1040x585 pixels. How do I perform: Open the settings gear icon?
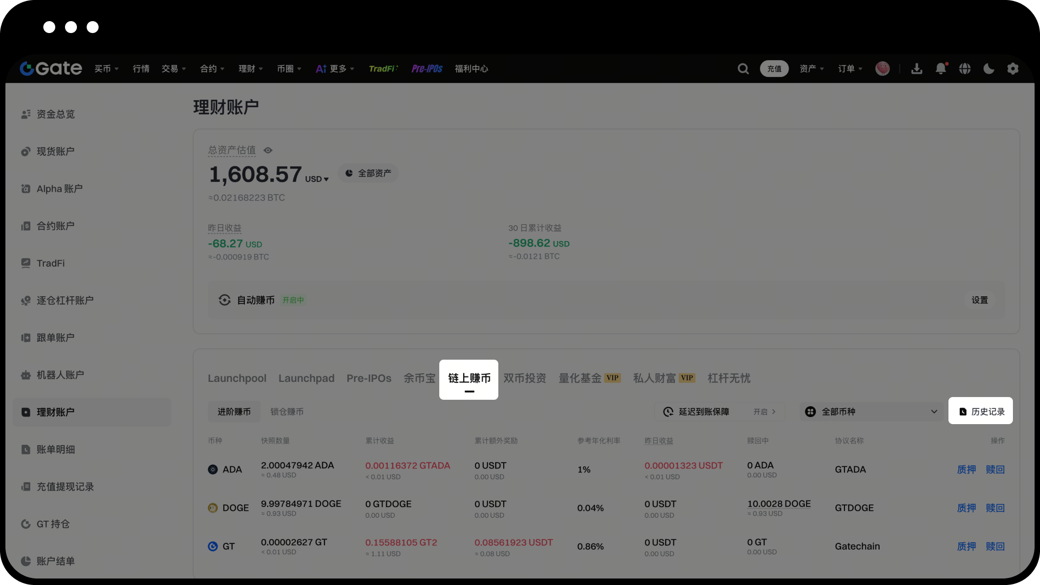1012,69
